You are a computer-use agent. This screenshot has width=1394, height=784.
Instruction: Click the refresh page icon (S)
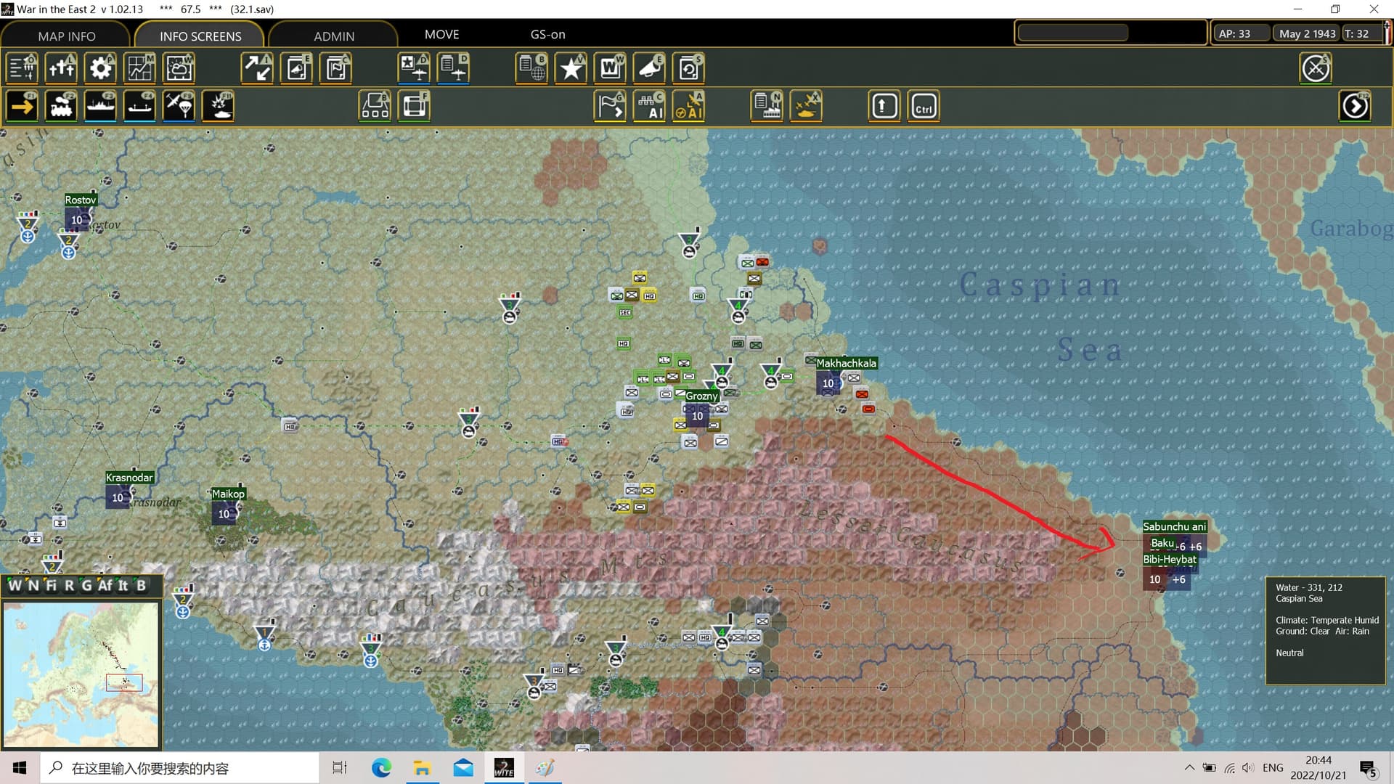point(688,68)
